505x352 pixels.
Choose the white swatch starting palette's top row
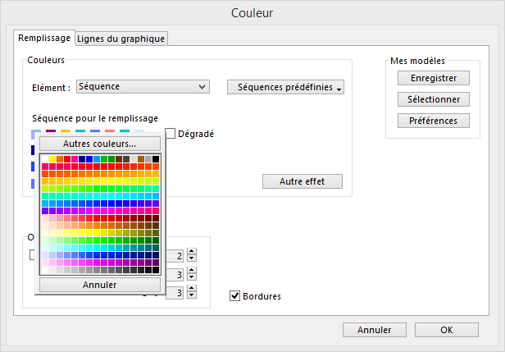(x=45, y=159)
